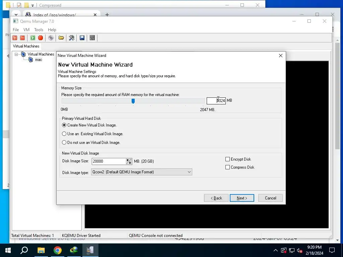Click the browser window vertical scrollbar
This screenshot has height=257, width=343.
pos(337,96)
